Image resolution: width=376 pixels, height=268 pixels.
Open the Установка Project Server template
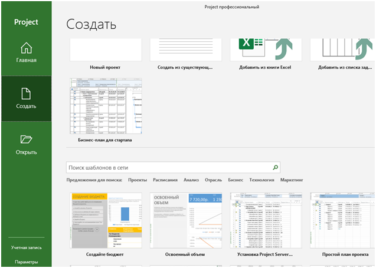(266, 220)
